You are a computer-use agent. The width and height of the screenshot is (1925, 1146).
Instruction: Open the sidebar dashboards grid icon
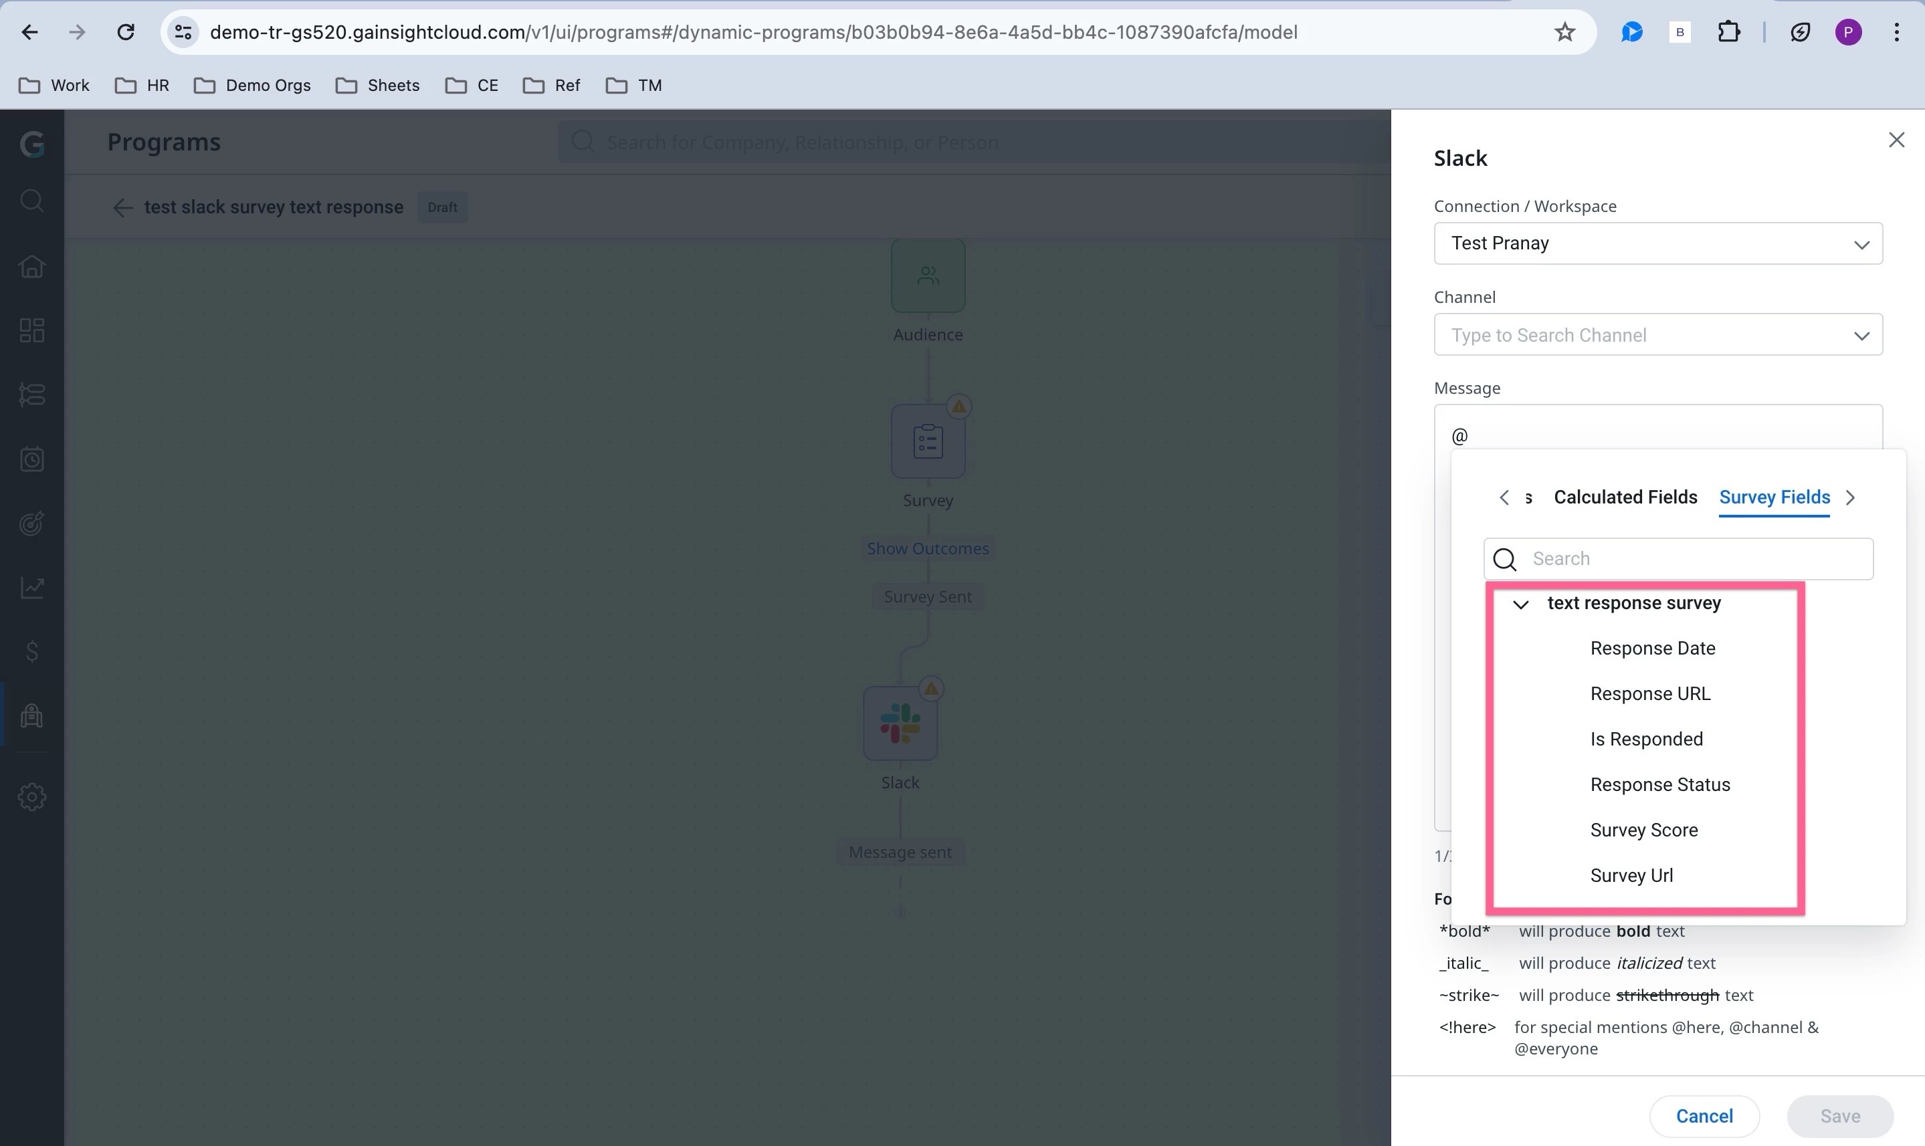tap(31, 330)
